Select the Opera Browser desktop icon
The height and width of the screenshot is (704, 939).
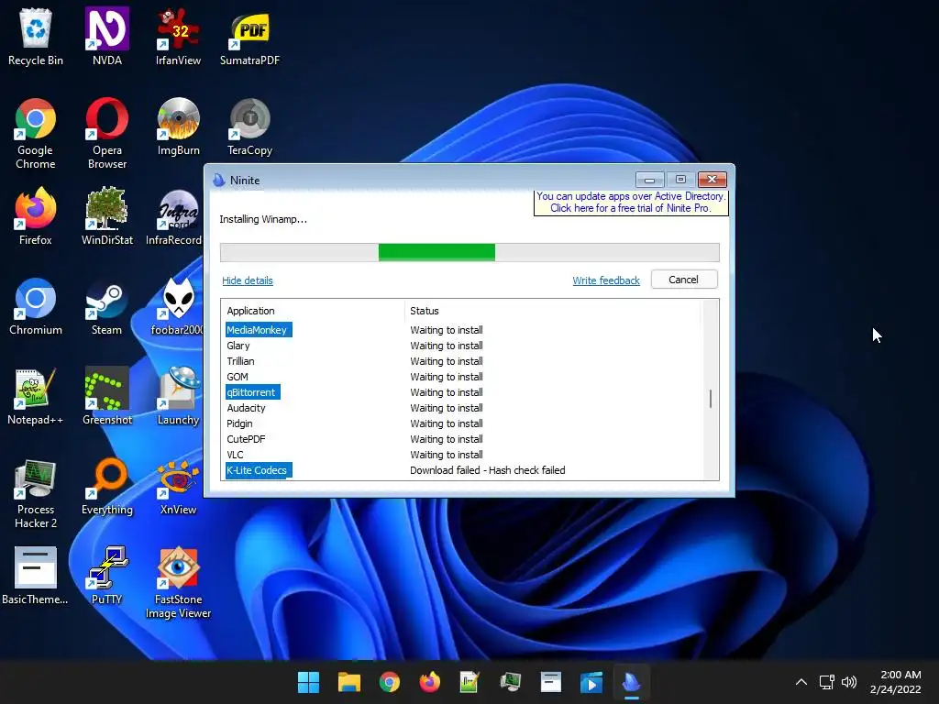[107, 134]
